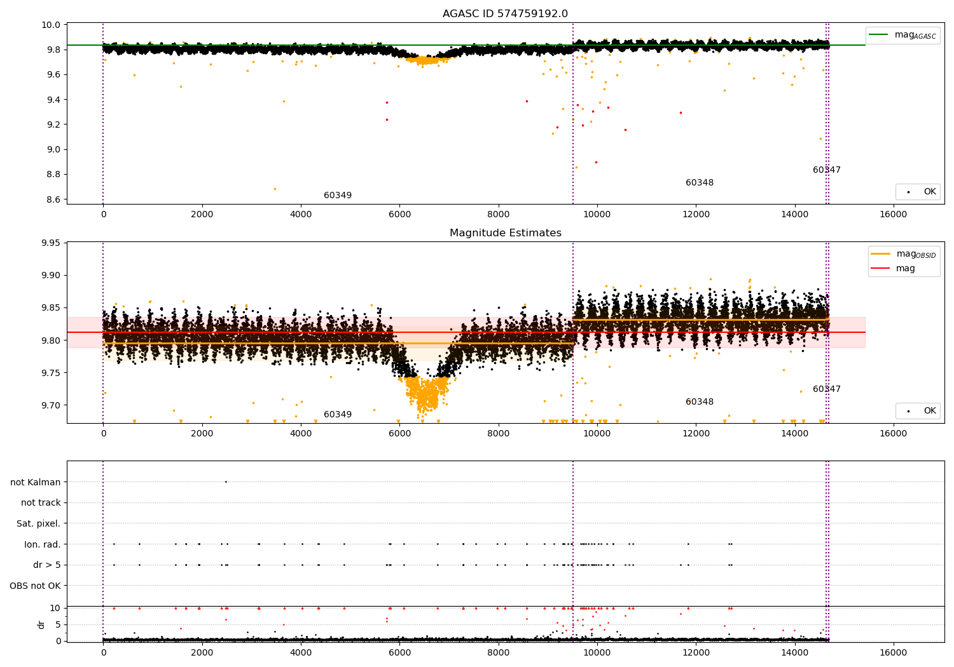The height and width of the screenshot is (667, 954).
Task: Click the green line sample in top legend
Action: pos(878,35)
